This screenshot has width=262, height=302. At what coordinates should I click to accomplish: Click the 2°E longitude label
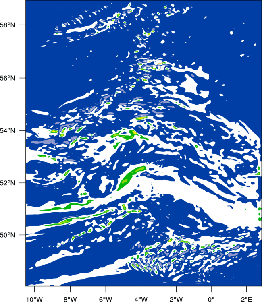[247, 299]
